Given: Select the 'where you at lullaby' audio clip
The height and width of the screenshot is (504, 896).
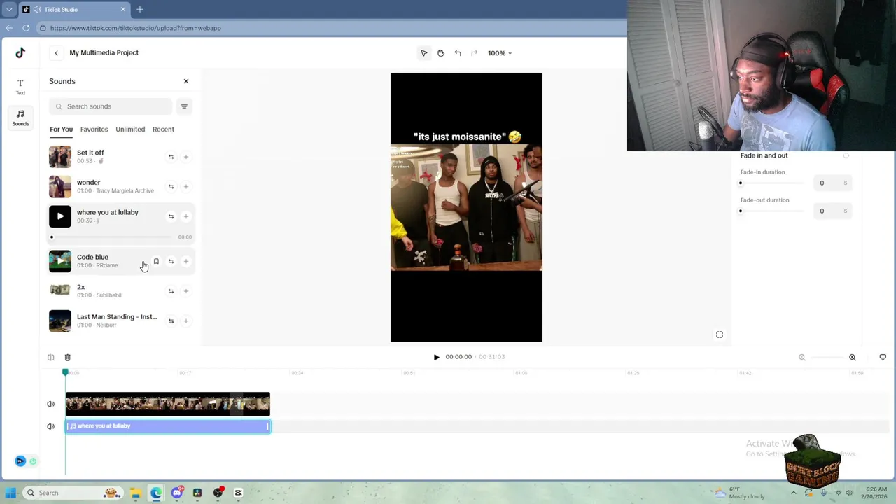Looking at the screenshot, I should (168, 426).
